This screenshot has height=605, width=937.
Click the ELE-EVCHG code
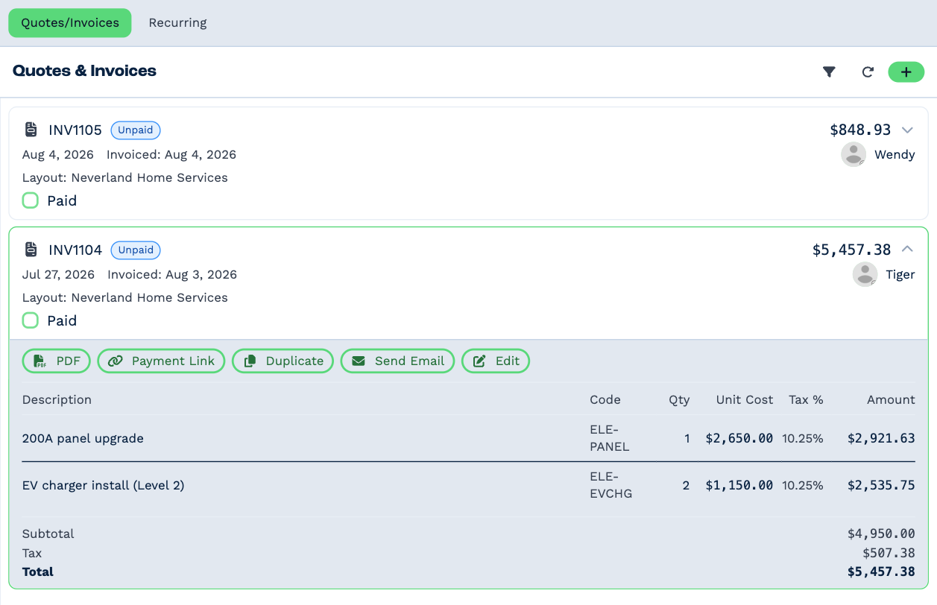(611, 485)
